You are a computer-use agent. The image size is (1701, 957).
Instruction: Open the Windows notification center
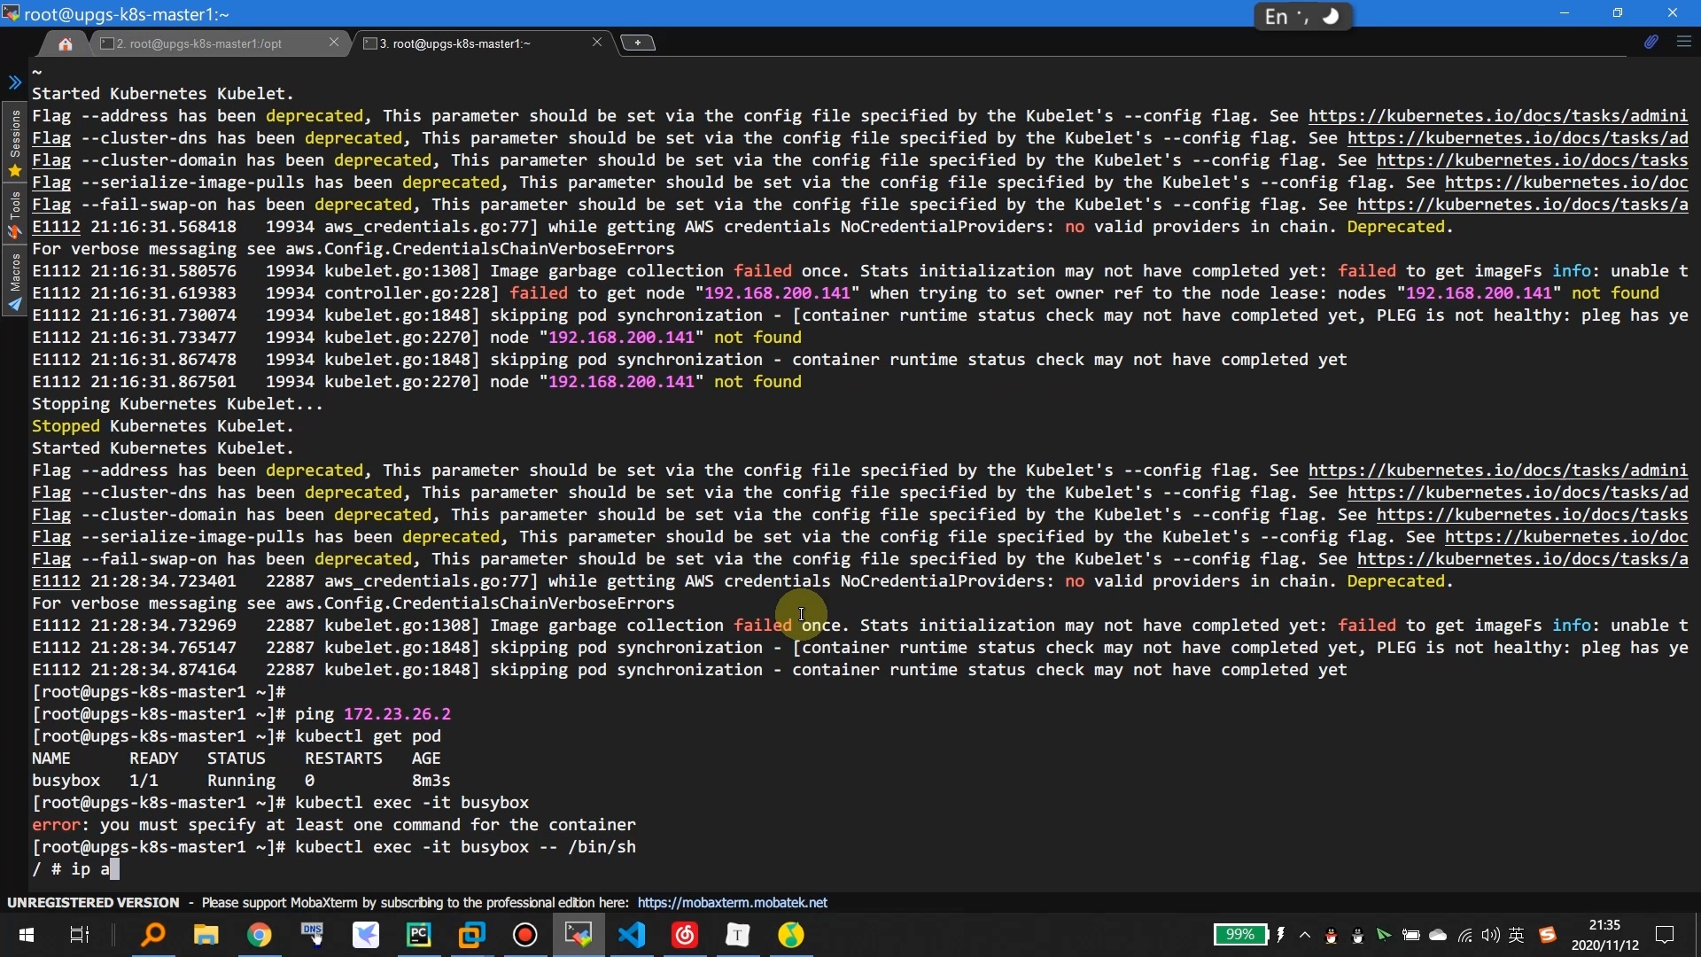pyautogui.click(x=1666, y=935)
